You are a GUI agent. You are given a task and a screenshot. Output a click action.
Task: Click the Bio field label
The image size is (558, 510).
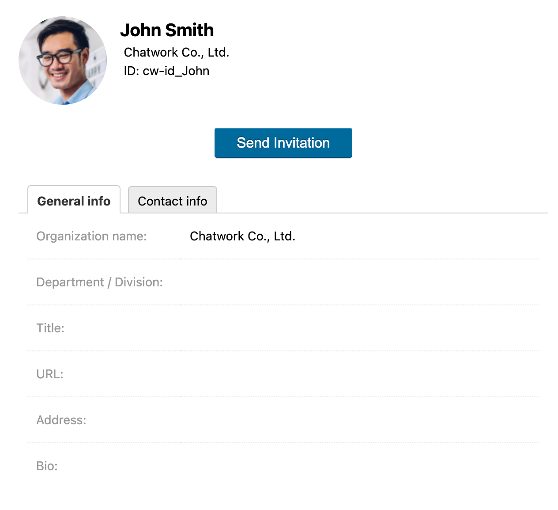tap(47, 466)
